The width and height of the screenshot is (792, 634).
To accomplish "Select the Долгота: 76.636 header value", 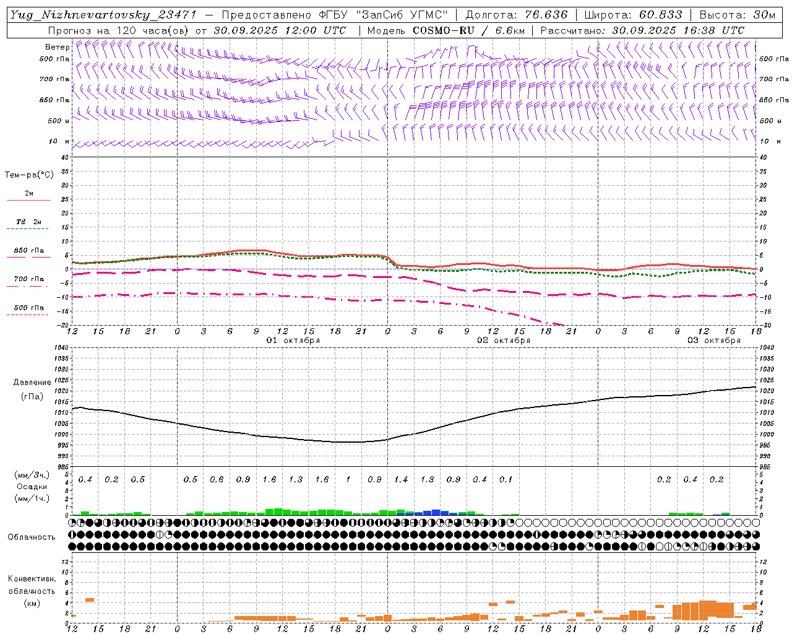I will tap(516, 15).
